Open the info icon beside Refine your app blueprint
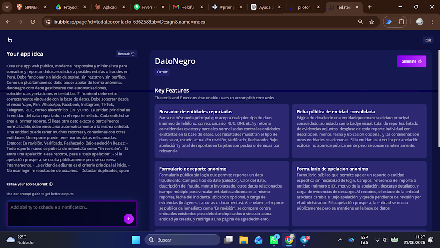 coord(51,184)
